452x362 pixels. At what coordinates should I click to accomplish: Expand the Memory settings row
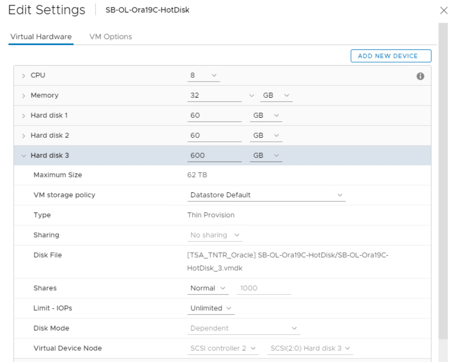[24, 96]
